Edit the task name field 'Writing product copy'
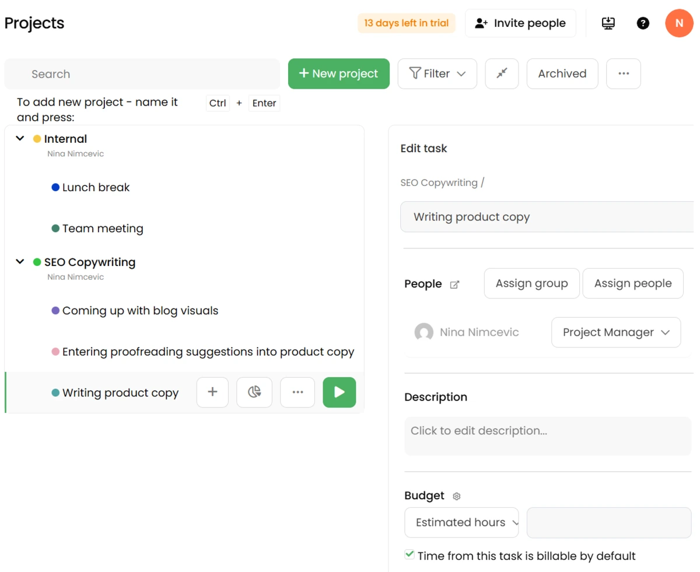 (x=548, y=217)
